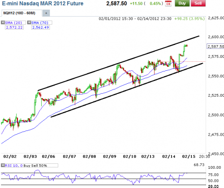
Task: Click the green Buy button
Action: (x=182, y=3)
